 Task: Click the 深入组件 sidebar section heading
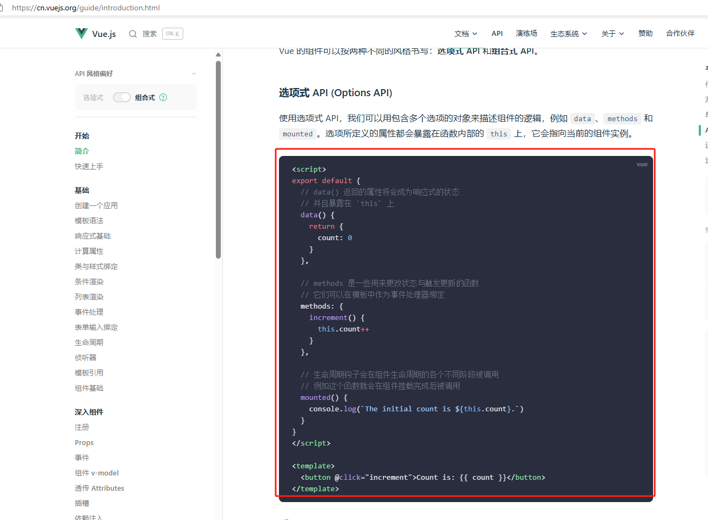click(x=89, y=412)
